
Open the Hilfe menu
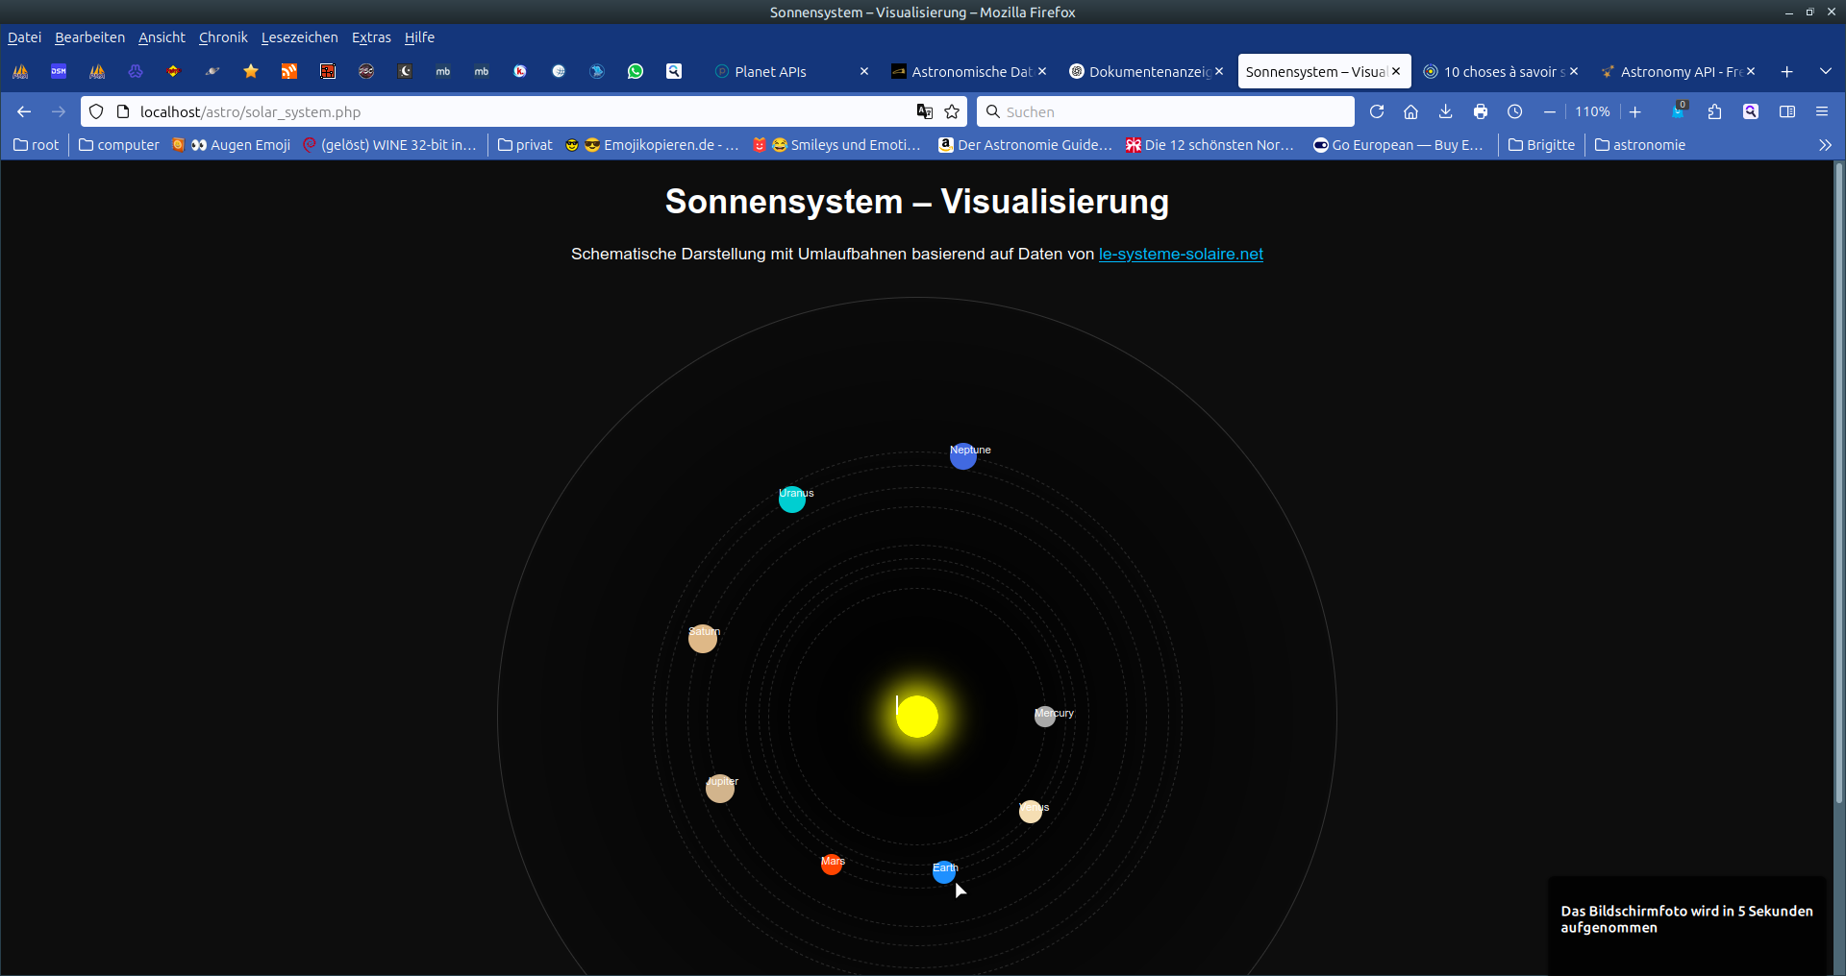point(419,37)
